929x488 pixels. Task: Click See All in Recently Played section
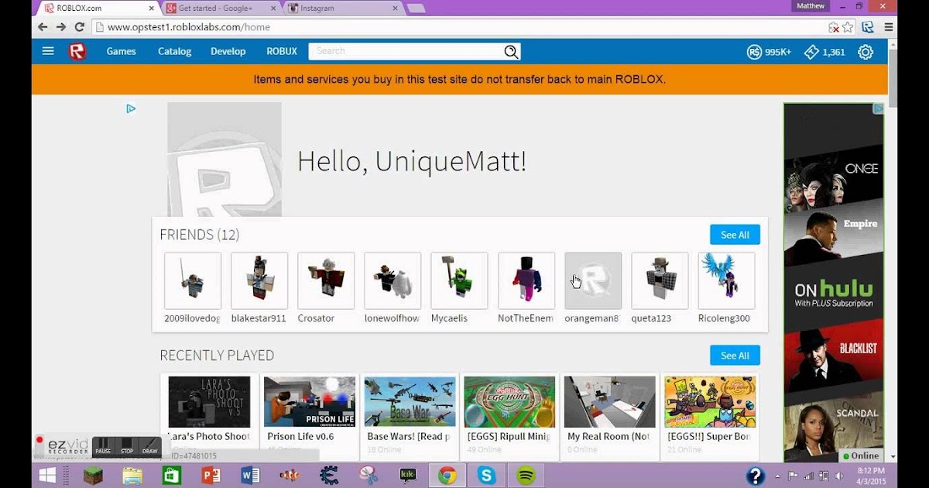pyautogui.click(x=735, y=356)
